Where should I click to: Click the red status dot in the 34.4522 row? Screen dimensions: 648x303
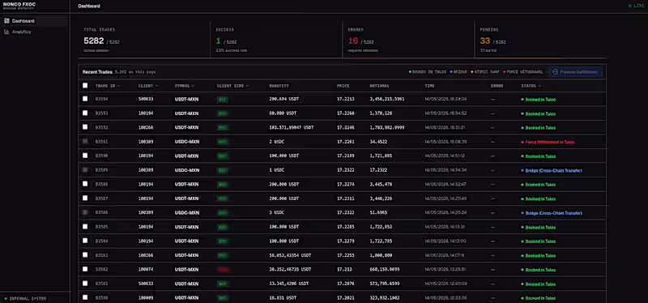tap(522, 142)
